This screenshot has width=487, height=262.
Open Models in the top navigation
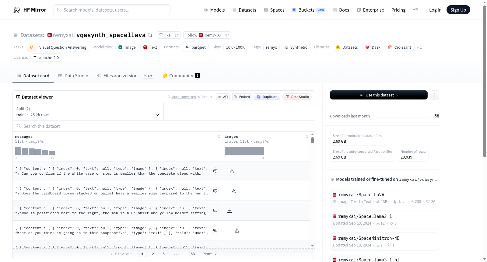click(x=214, y=10)
